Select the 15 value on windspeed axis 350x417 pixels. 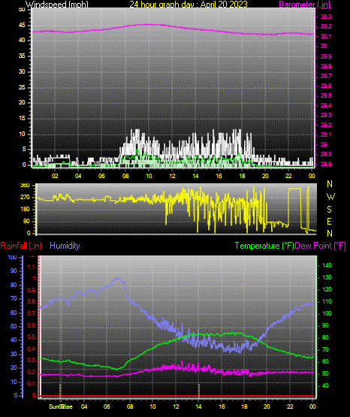(x=22, y=118)
